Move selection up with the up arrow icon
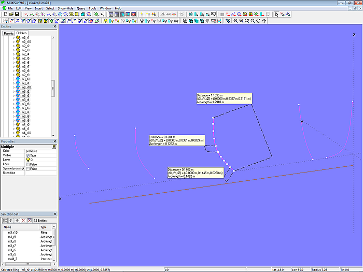The height and width of the screenshot is (272, 363). coord(10,221)
